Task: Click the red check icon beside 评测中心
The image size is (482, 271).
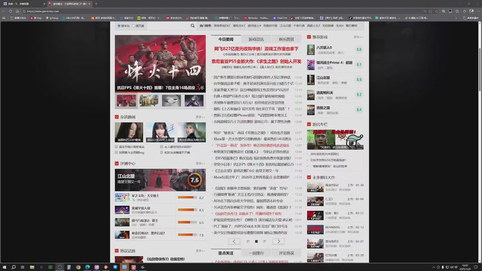Action: 117,163
